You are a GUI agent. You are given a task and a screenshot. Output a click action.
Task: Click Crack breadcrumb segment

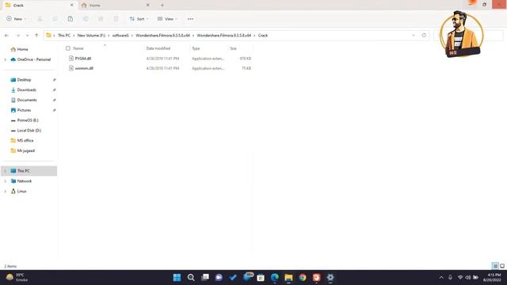click(x=263, y=36)
